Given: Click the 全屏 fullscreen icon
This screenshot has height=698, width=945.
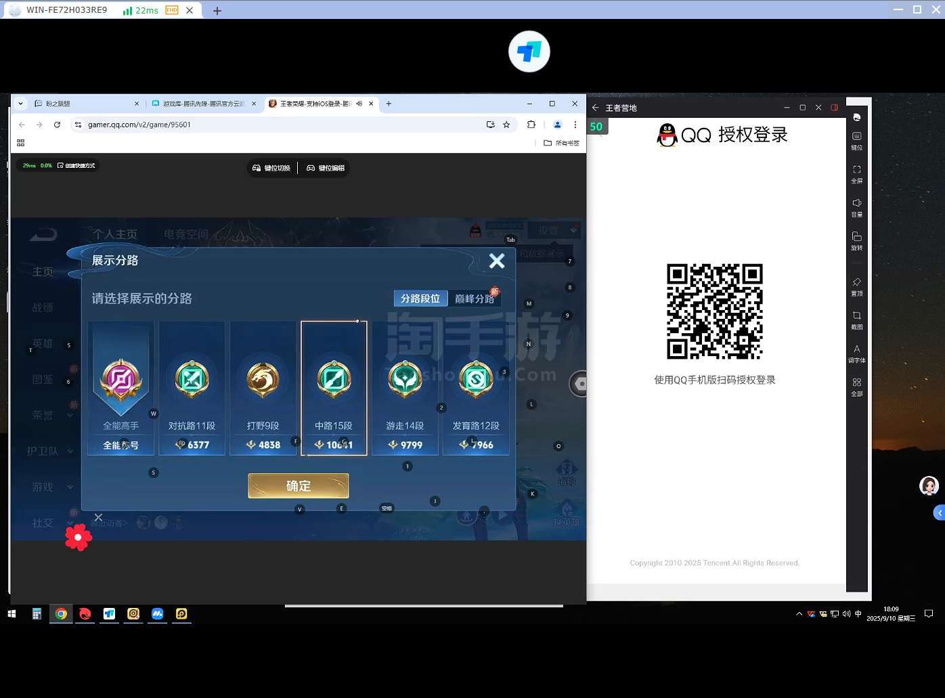Looking at the screenshot, I should 856,173.
